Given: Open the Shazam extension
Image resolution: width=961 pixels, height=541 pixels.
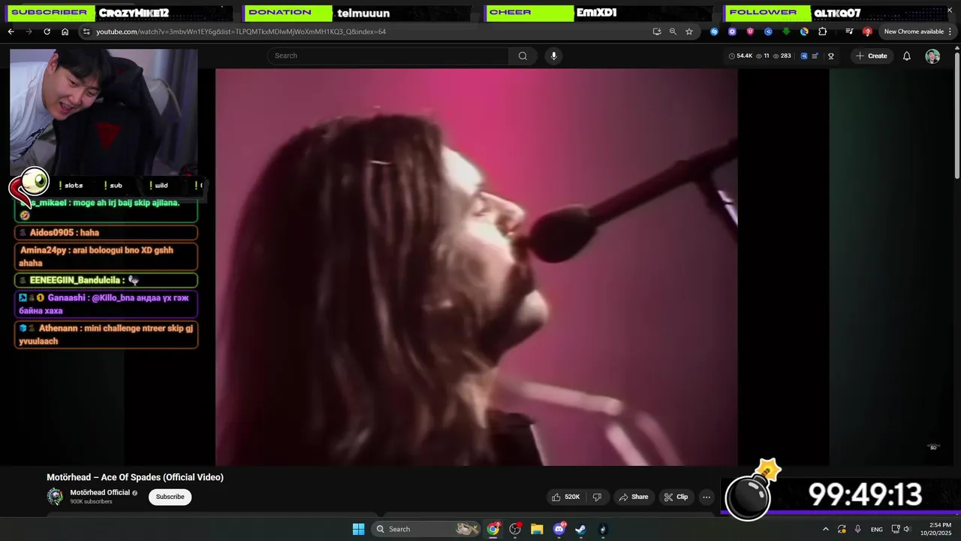Looking at the screenshot, I should [714, 32].
